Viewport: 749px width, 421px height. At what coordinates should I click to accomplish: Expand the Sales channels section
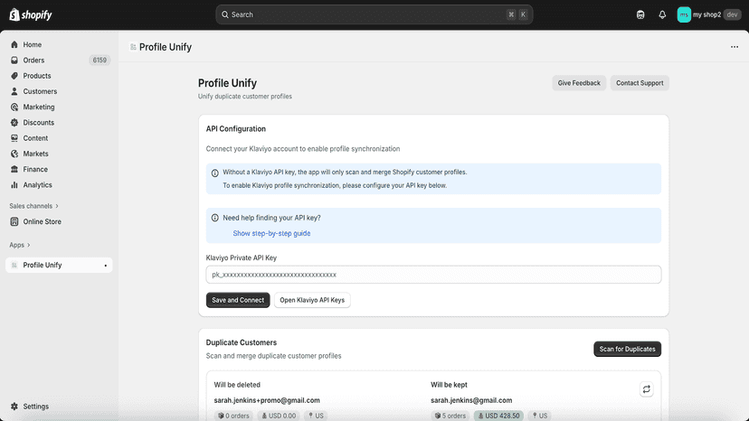pos(33,206)
